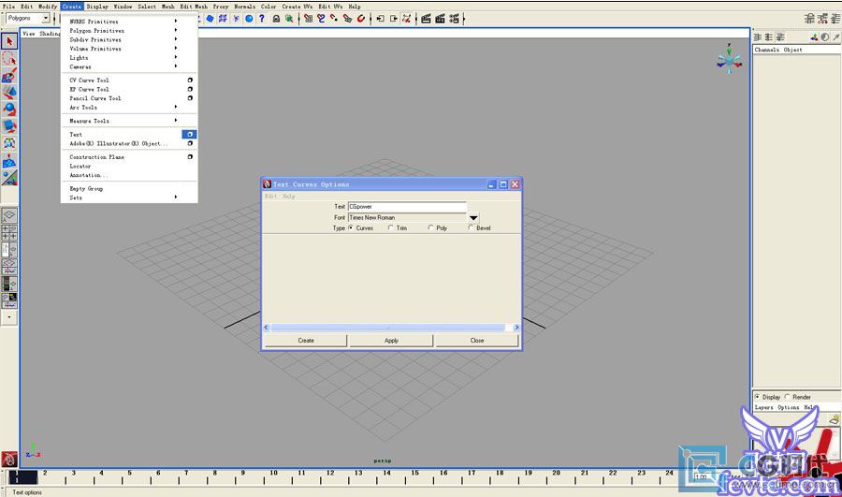
Task: Open the Modify menu
Action: (48, 7)
